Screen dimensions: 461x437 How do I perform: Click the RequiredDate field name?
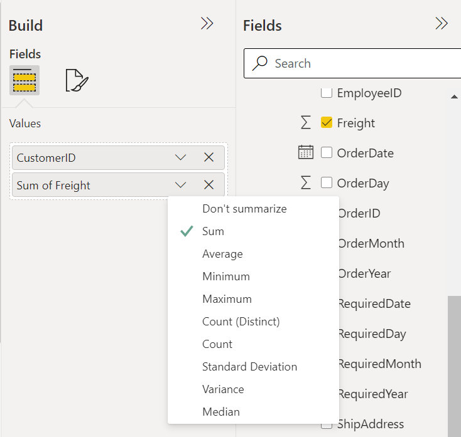click(x=374, y=303)
